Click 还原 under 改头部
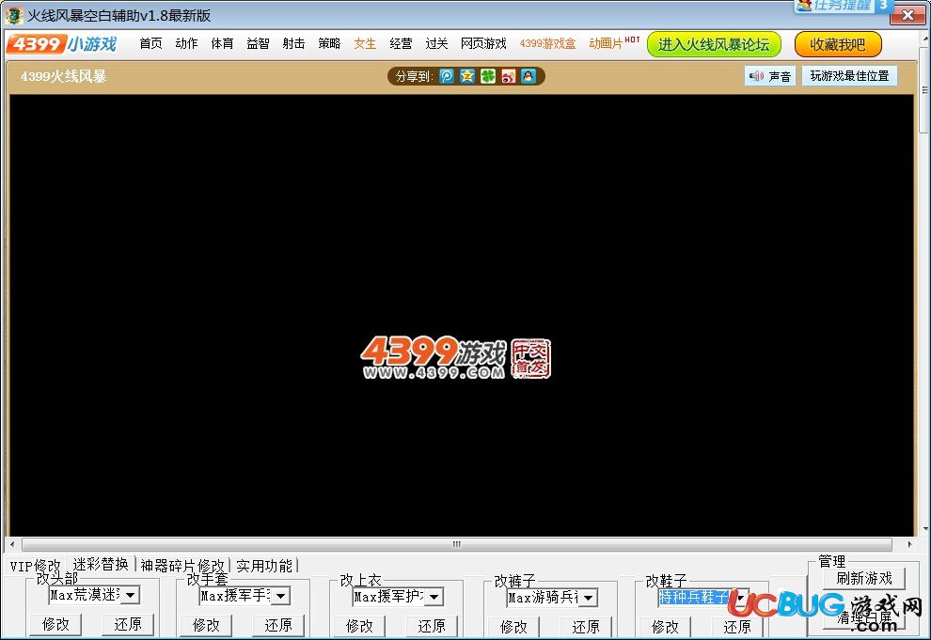This screenshot has height=640, width=931. click(128, 624)
